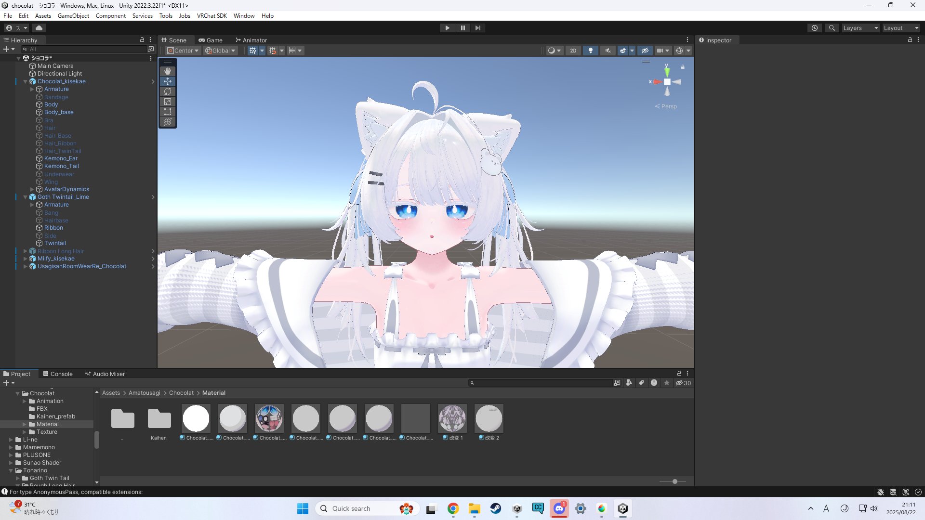Toggle grid visibility button
925x520 pixels.
(x=253, y=51)
